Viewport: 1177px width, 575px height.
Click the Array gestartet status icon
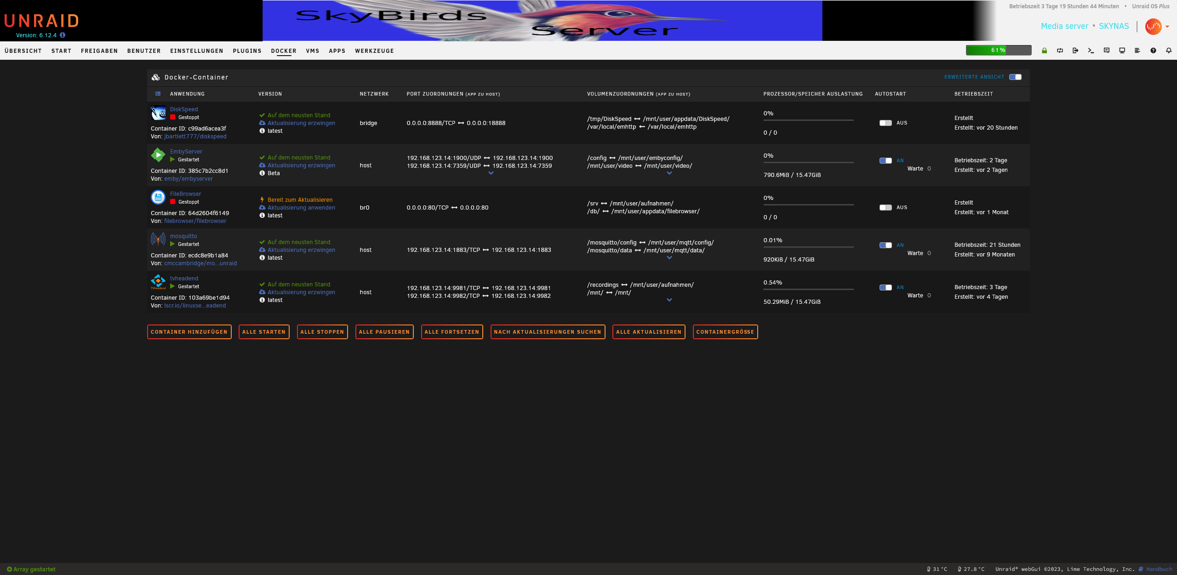(9, 569)
